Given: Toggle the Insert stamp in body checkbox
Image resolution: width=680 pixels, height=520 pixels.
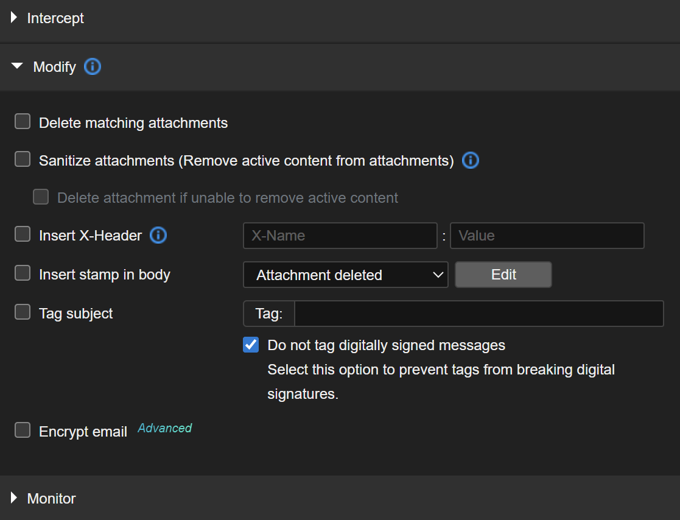Looking at the screenshot, I should pos(23,273).
